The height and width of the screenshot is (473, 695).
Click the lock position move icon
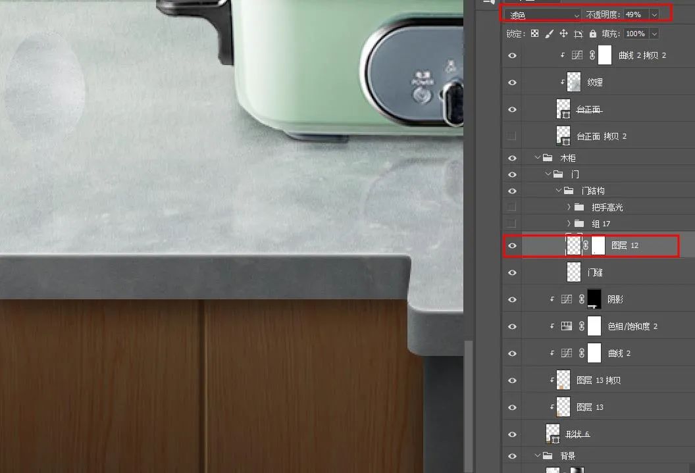click(563, 34)
